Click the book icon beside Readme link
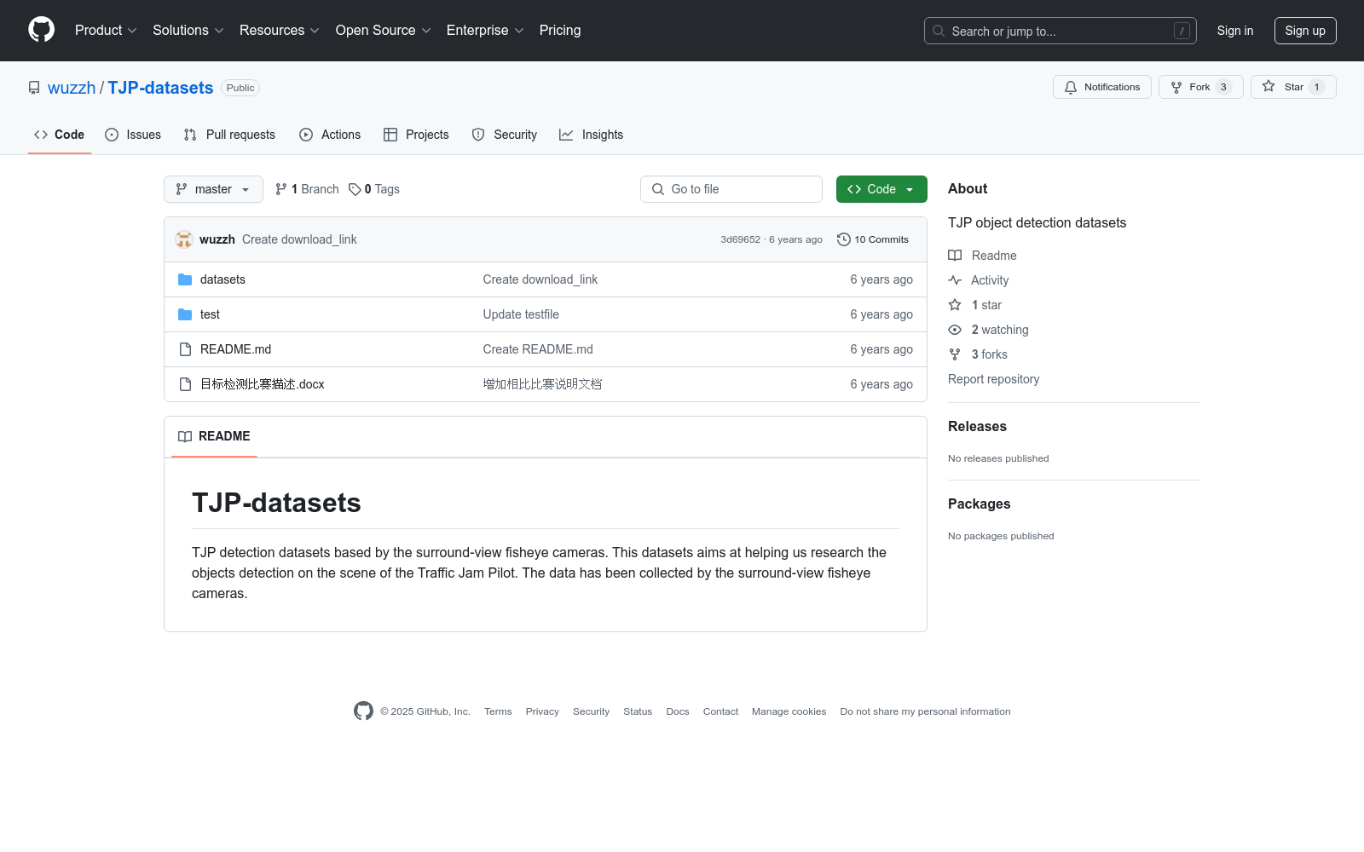Viewport: 1364px width, 852px height. tap(955, 256)
